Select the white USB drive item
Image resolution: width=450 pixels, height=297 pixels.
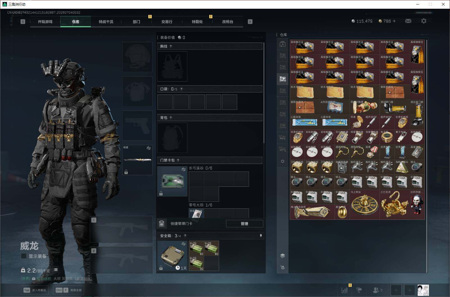click(x=402, y=137)
